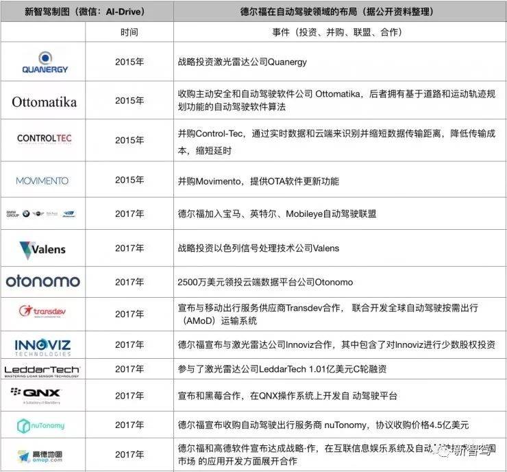
Task: Click the ControlTec logo
Action: (x=45, y=138)
